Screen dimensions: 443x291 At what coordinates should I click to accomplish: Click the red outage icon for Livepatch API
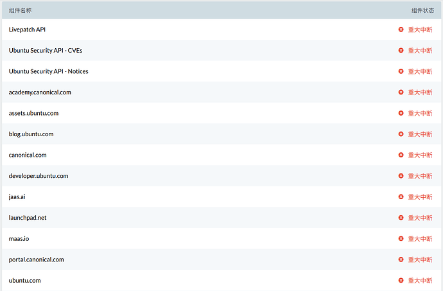click(401, 30)
